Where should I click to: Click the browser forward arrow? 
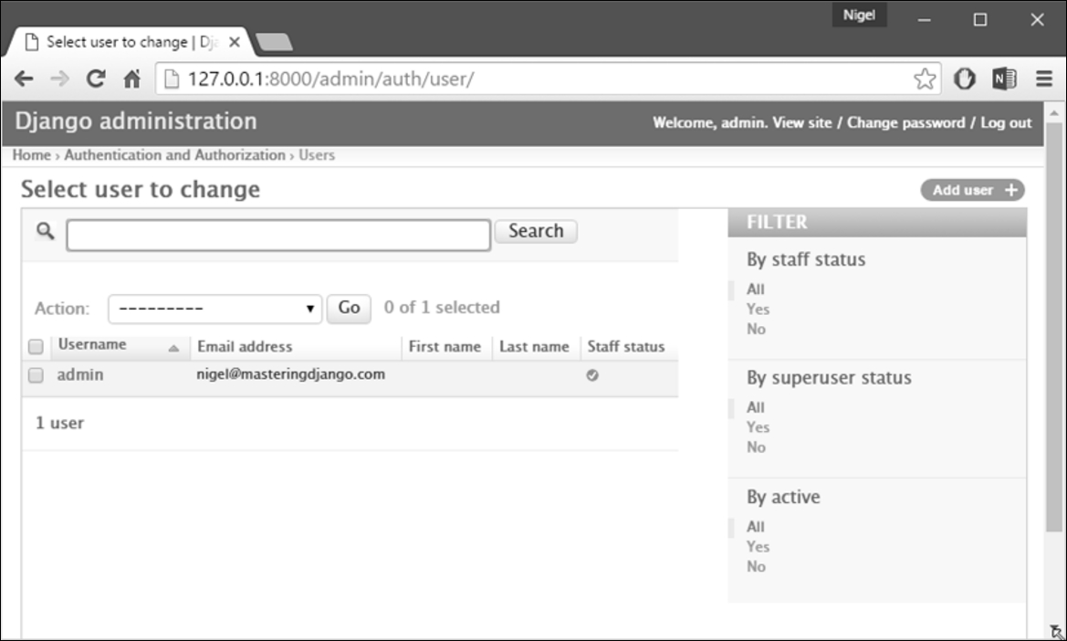60,79
